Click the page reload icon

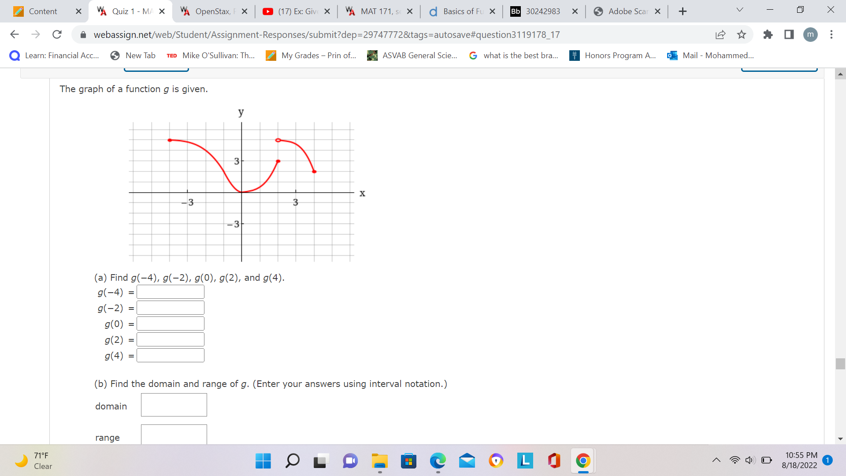57,34
